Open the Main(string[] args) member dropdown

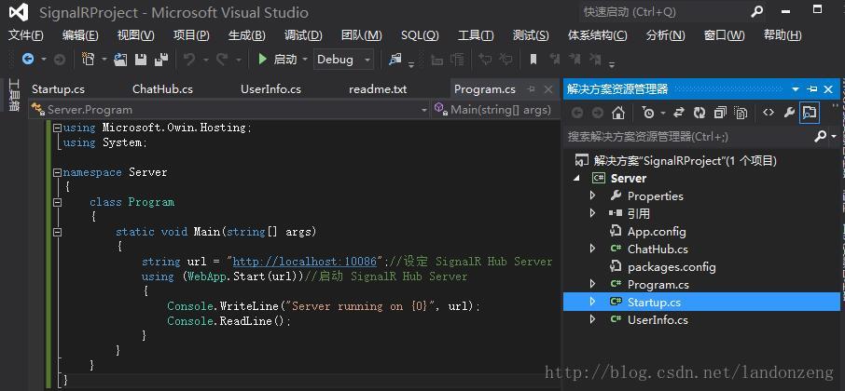click(x=496, y=110)
